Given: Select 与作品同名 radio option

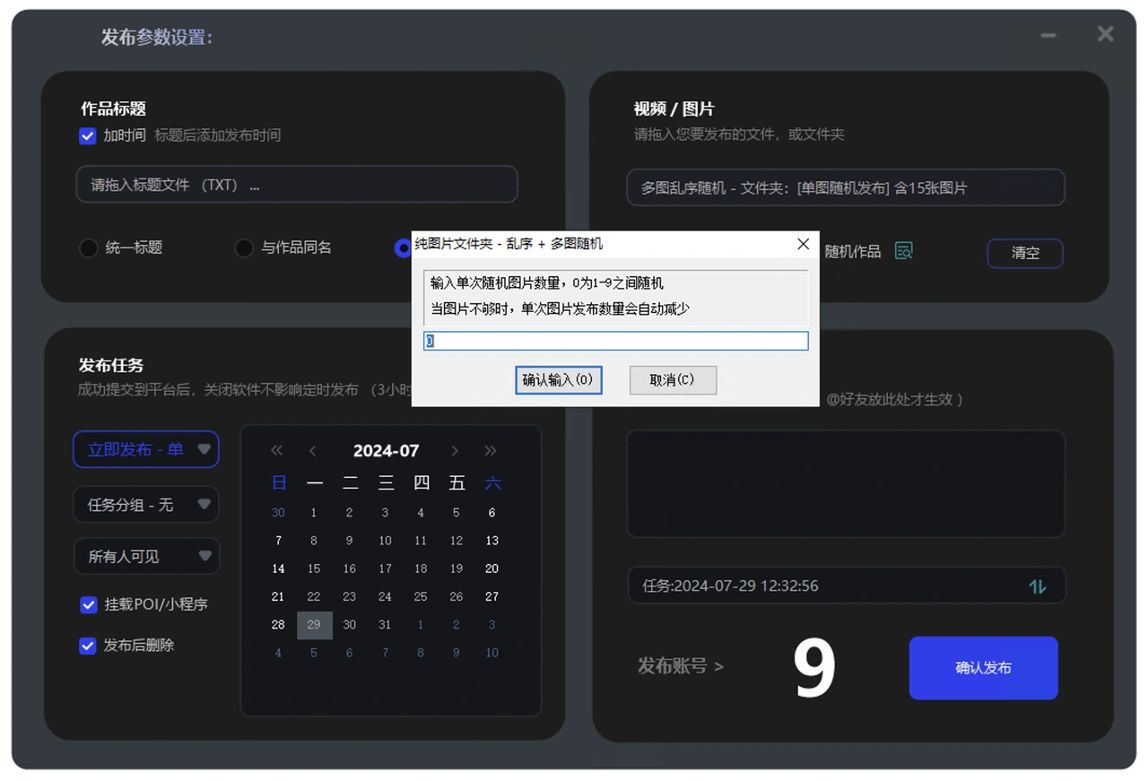Looking at the screenshot, I should point(244,247).
